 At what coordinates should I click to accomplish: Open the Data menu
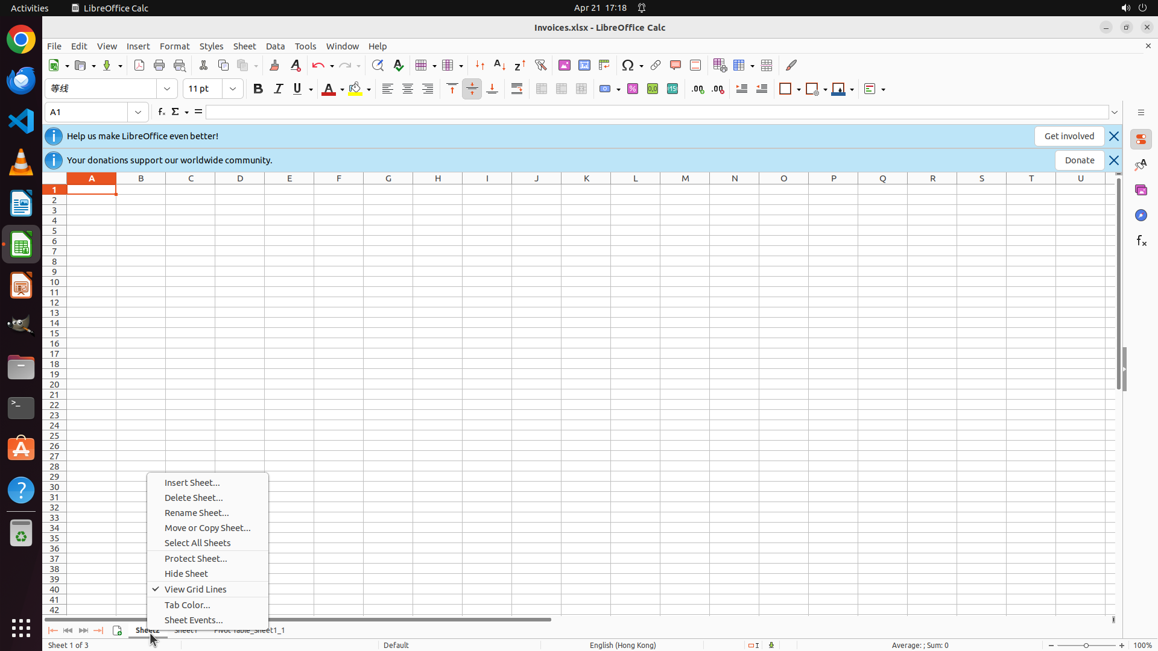click(275, 46)
